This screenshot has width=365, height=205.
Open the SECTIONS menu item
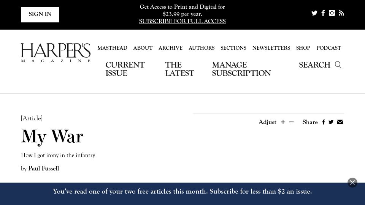pos(233,48)
